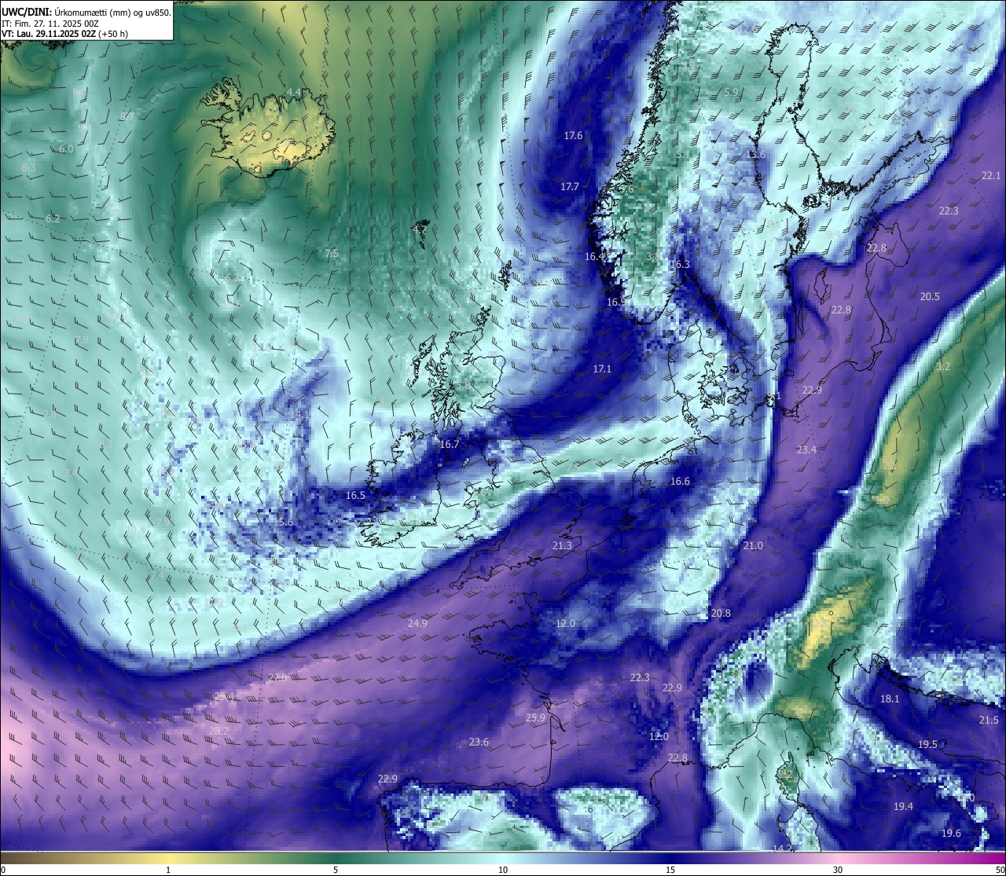1006x876 pixels.
Task: Click the 'IT: Fim. 27. 11. 2025 00Z' line
Action: [x=50, y=24]
